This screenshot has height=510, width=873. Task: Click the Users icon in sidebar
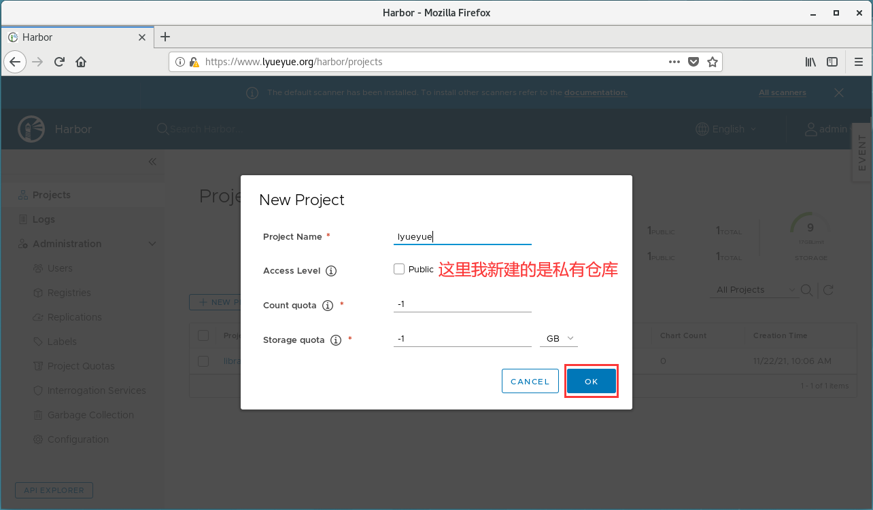(x=38, y=268)
